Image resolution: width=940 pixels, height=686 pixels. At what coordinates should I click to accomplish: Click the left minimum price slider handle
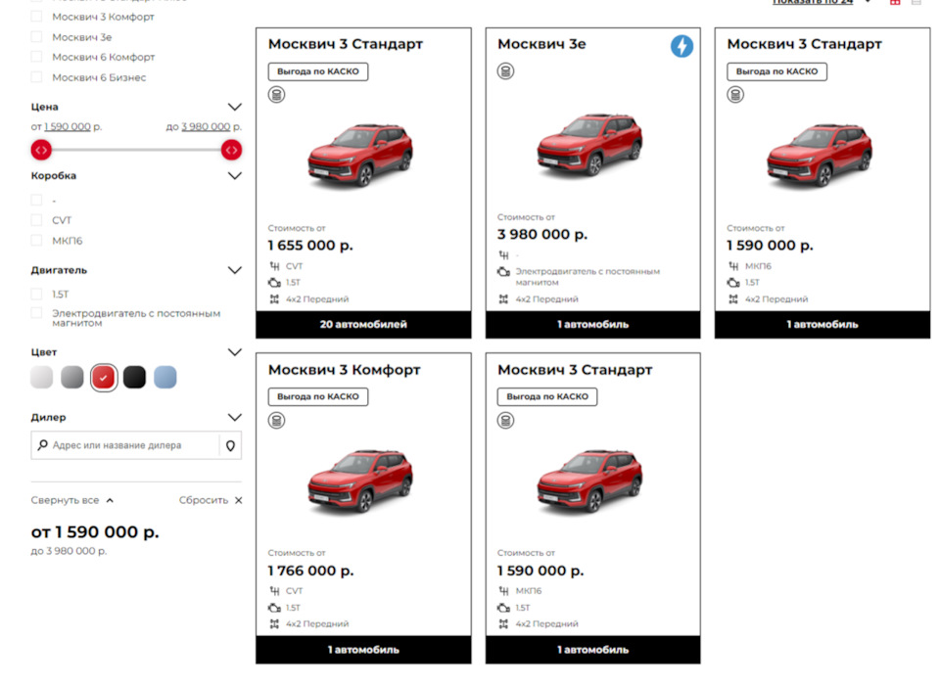(x=41, y=150)
